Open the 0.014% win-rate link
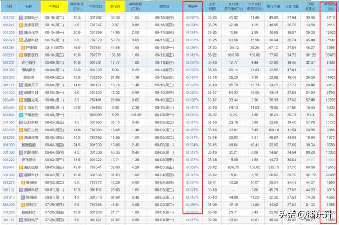The image size is (339, 225). (x=192, y=33)
